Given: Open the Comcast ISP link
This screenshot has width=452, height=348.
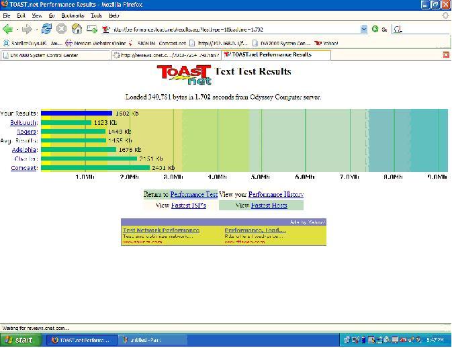Looking at the screenshot, I should click(24, 168).
